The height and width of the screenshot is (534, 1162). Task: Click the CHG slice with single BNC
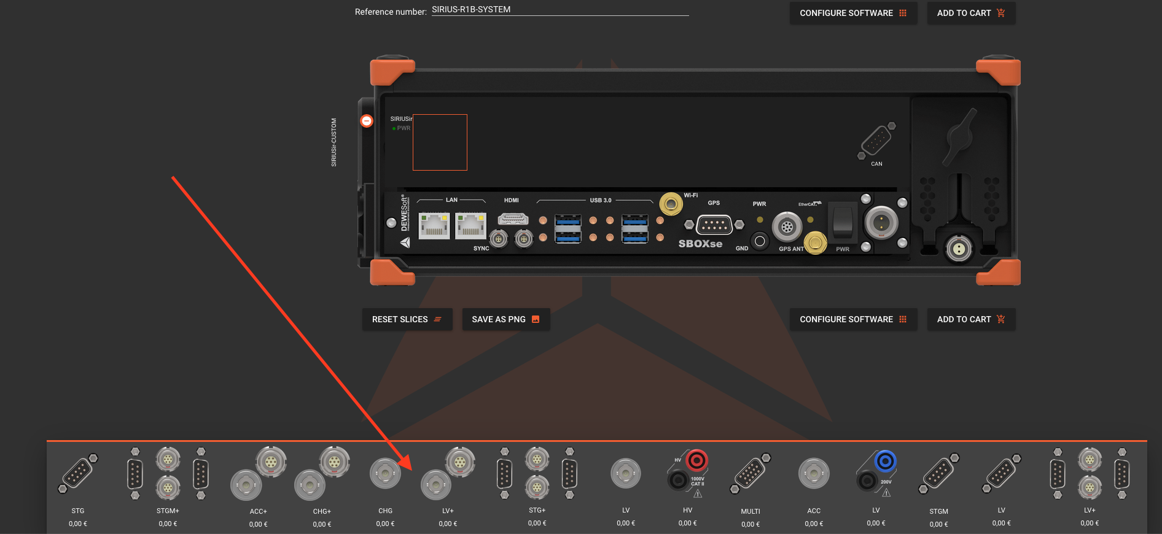[385, 473]
